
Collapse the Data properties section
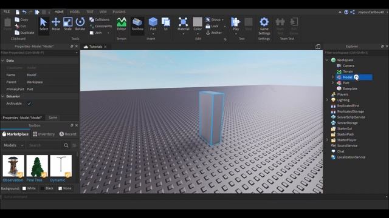[x=2, y=61]
